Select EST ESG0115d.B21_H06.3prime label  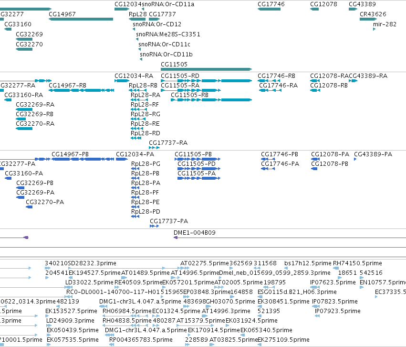click(297, 293)
